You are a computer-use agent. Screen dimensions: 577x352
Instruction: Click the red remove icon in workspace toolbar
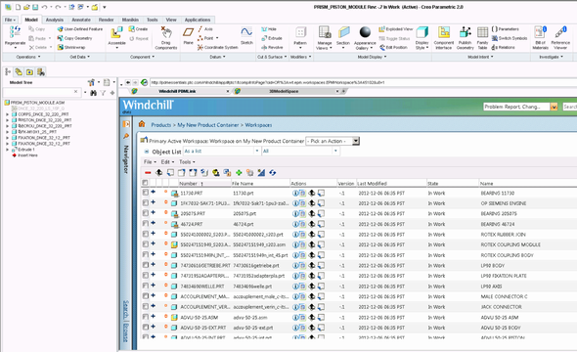coord(148,172)
